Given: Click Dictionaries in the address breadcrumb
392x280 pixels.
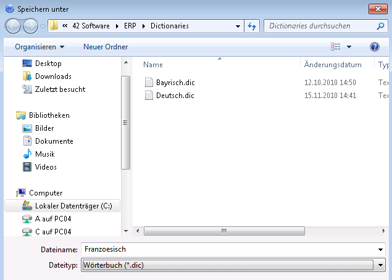Looking at the screenshot, I should tap(170, 26).
